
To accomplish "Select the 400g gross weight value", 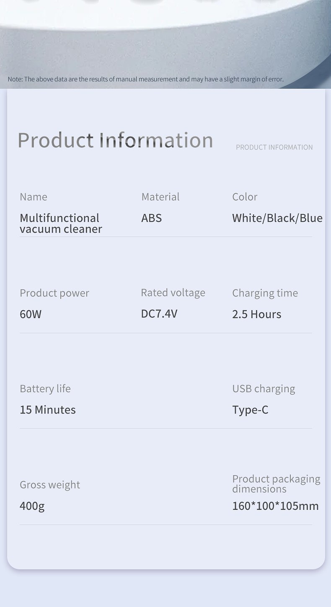I will tap(32, 506).
